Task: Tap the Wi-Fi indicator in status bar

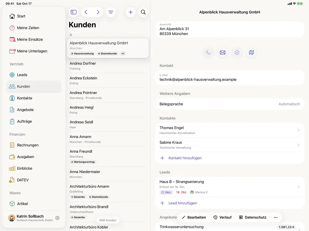Action: (294, 3)
